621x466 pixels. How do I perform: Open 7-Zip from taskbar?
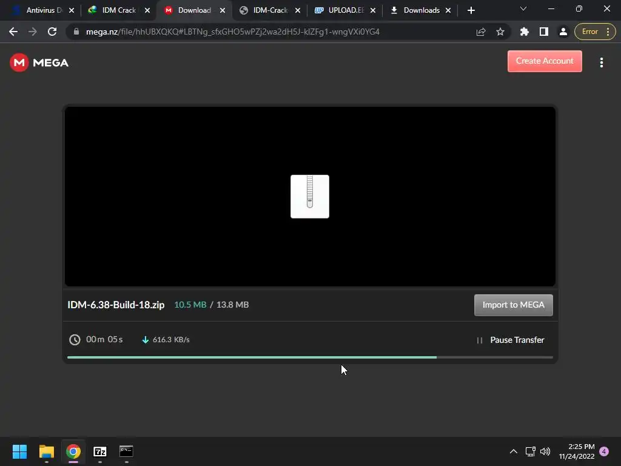100,451
